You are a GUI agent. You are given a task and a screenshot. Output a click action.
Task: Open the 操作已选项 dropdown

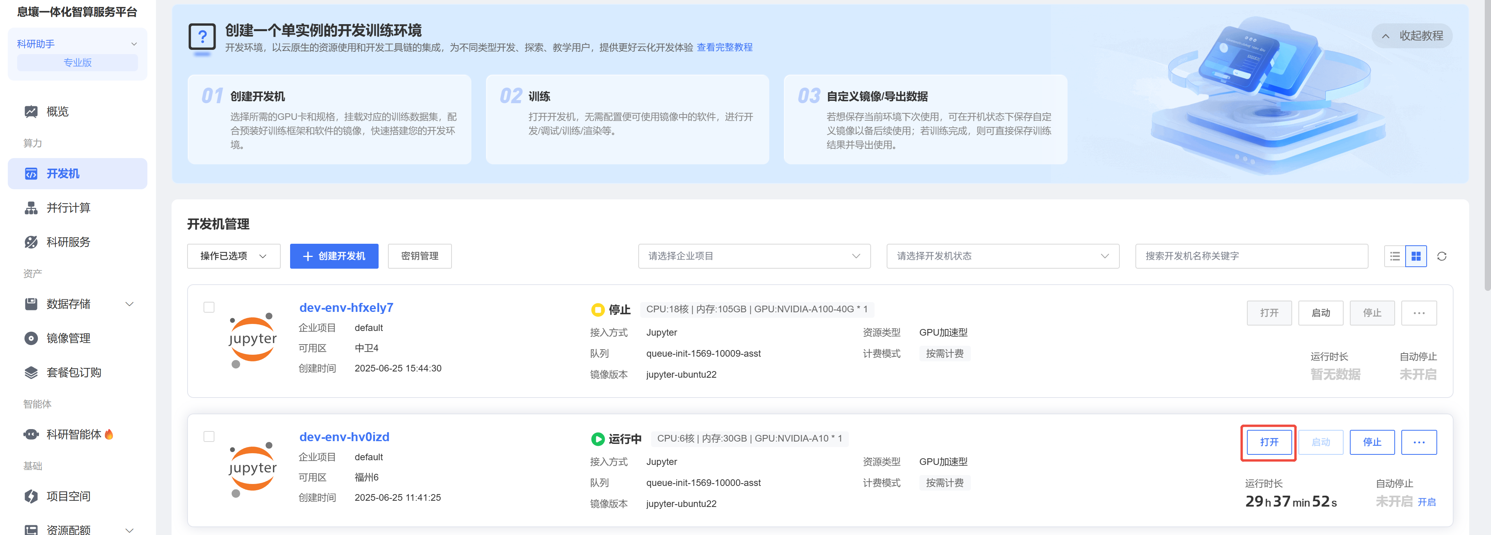click(234, 257)
